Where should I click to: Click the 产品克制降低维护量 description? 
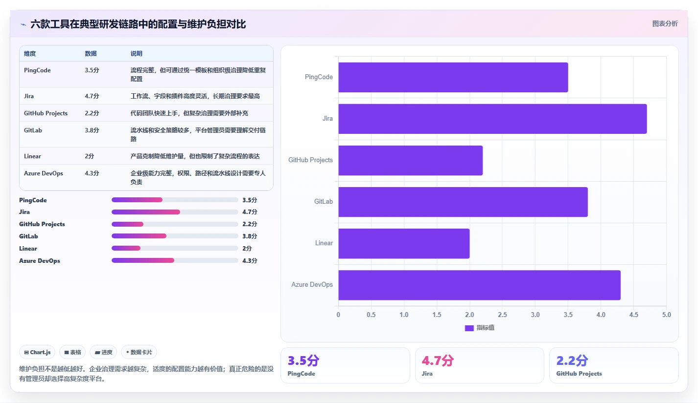click(x=195, y=156)
